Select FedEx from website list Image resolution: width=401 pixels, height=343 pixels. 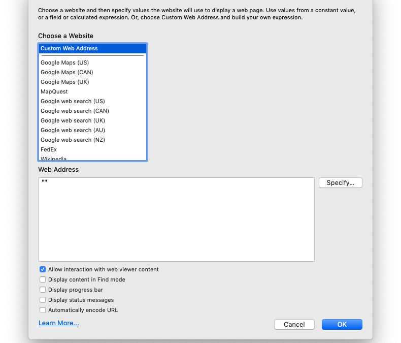click(x=92, y=149)
